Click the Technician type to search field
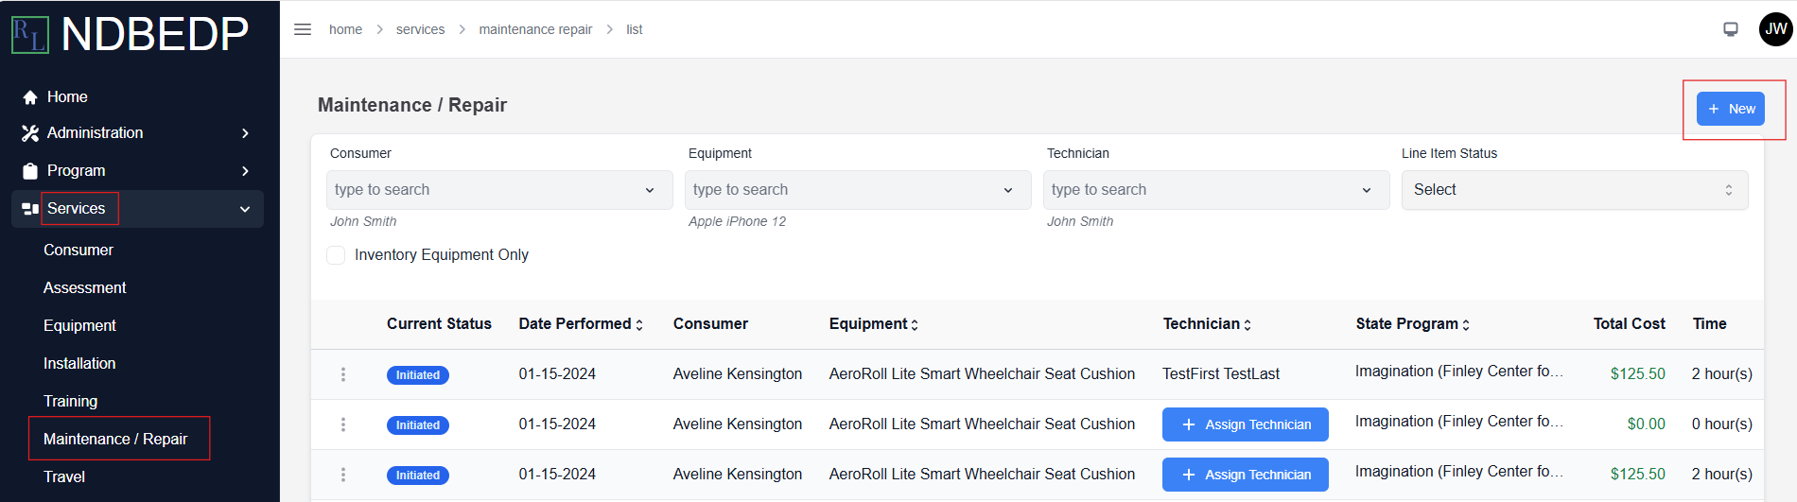The image size is (1797, 502). click(x=1216, y=190)
